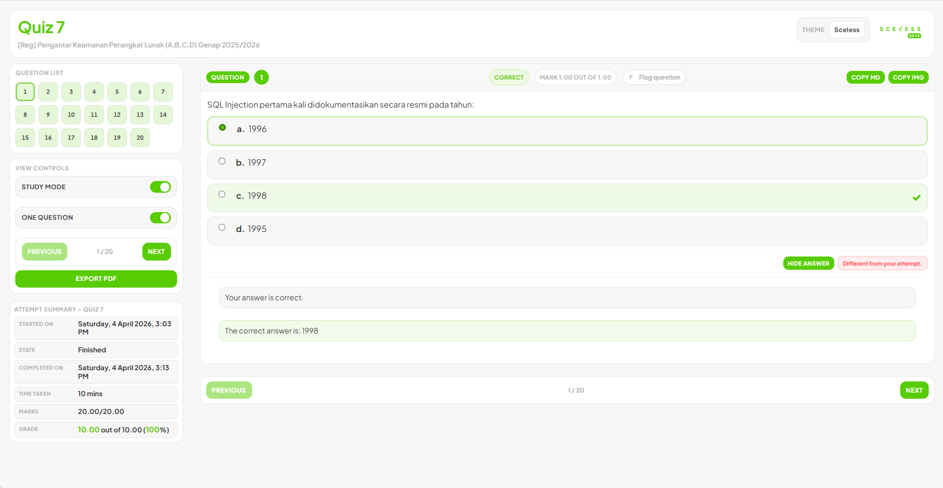Select radio button for answer a. 1996
943x488 pixels.
point(222,127)
